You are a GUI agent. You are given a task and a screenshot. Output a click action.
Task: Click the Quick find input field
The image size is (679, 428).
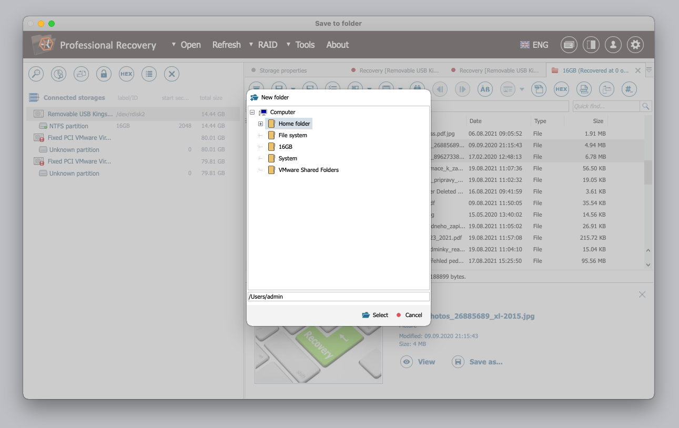(x=606, y=106)
